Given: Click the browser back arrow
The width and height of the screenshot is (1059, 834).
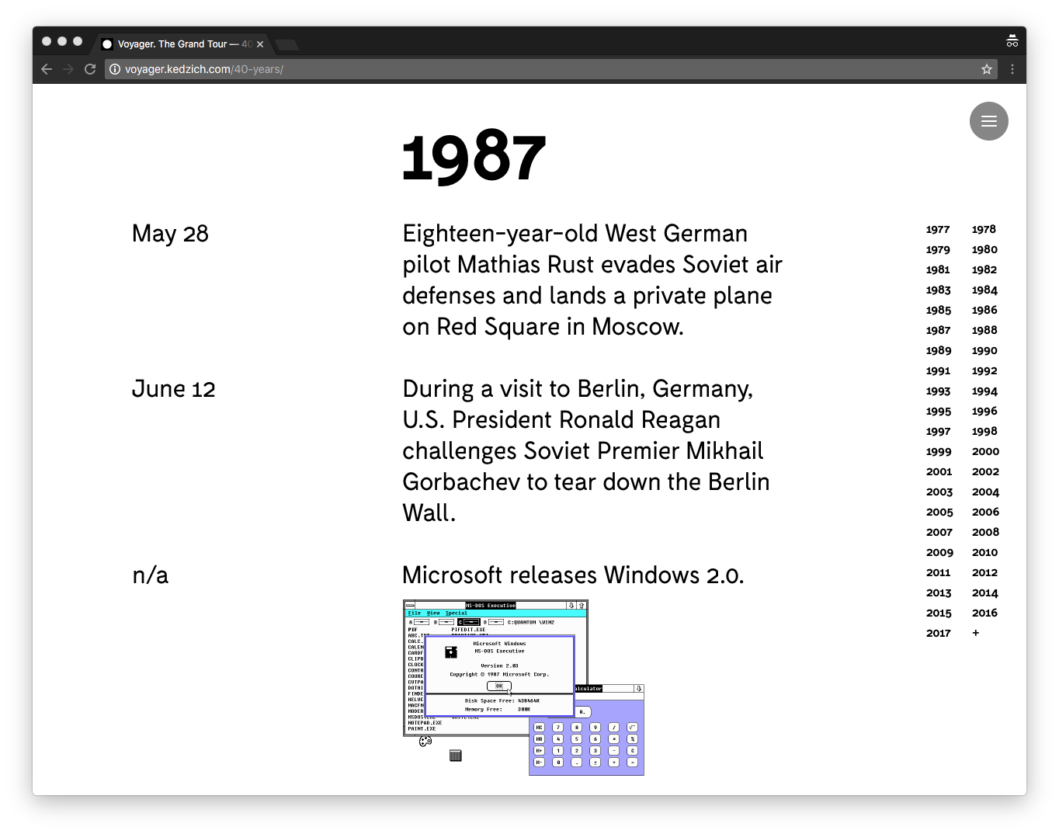Looking at the screenshot, I should click(x=47, y=69).
